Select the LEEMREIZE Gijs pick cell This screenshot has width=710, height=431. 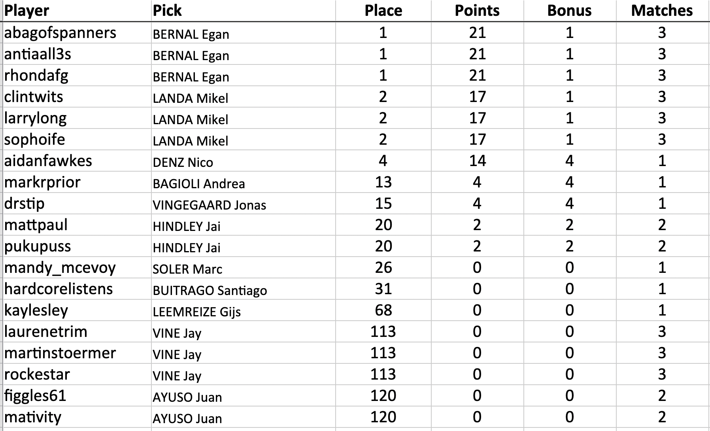[197, 311]
